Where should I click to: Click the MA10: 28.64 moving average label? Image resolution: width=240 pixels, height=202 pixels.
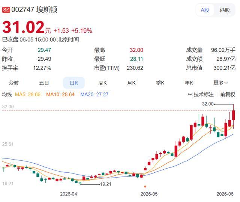coord(60,94)
